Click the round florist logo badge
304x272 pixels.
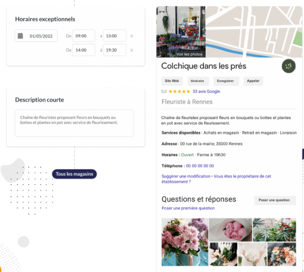tap(288, 66)
